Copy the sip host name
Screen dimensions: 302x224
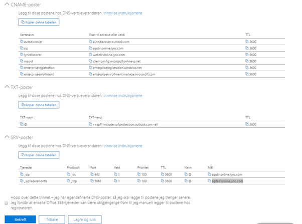[22, 48]
